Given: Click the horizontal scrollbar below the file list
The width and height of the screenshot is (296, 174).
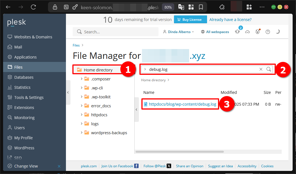Looking at the screenshot, I should tap(180, 151).
